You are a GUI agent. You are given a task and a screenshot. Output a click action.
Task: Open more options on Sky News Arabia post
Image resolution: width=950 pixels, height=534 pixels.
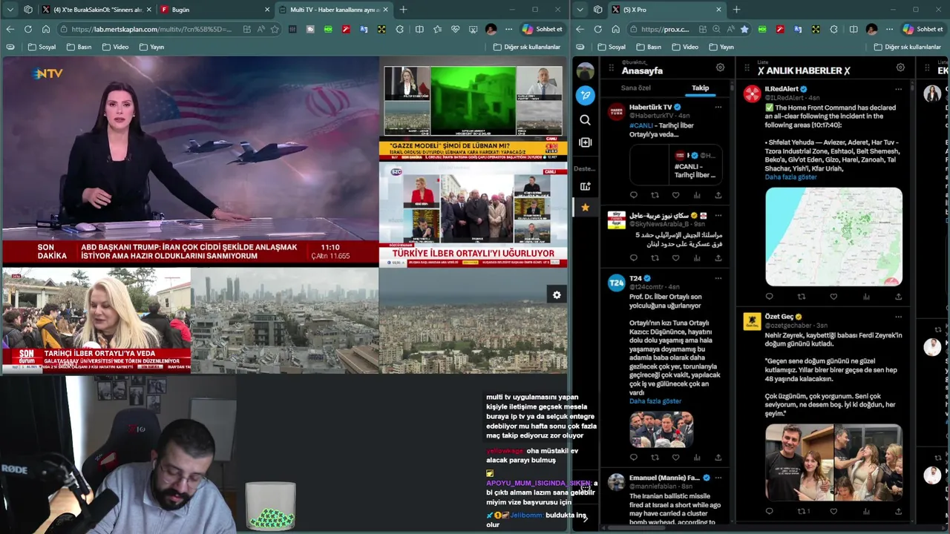(718, 215)
